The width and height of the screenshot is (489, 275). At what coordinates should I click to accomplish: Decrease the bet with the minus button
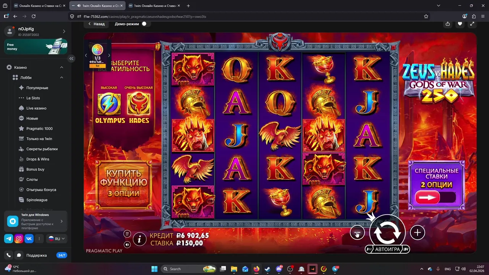pyautogui.click(x=357, y=233)
